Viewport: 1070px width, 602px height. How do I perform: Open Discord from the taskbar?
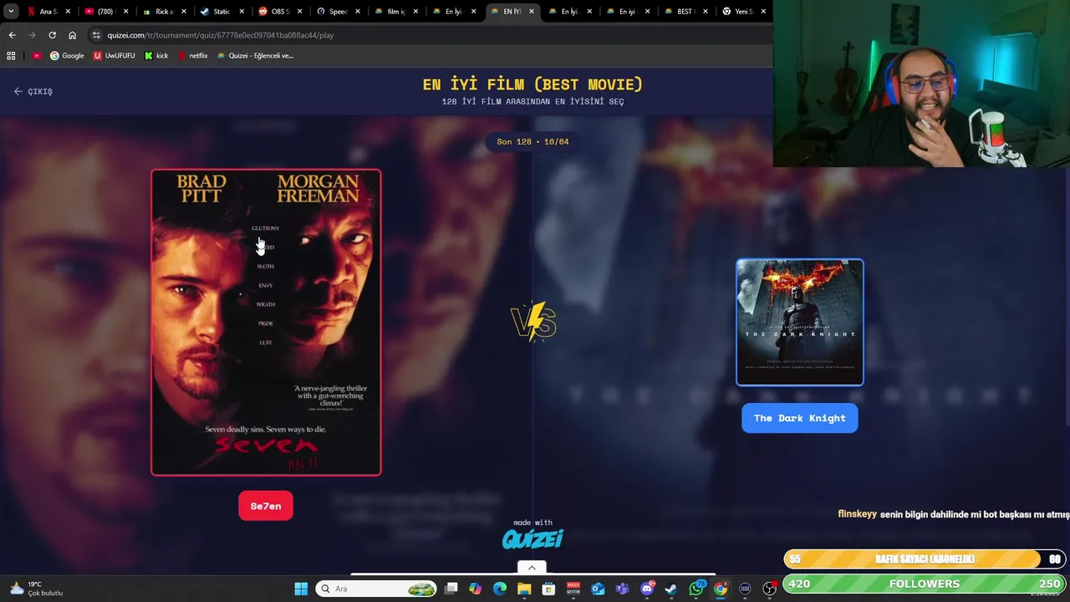click(647, 589)
